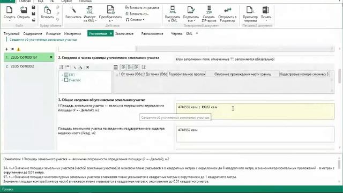Click the Отправить в Росреестр arrows icon
The height and width of the screenshot is (193, 343).
pos(227,10)
